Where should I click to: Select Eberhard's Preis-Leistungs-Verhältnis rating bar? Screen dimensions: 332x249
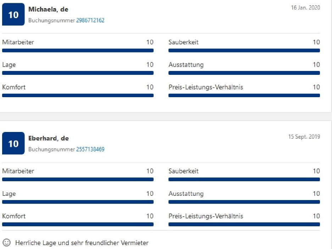coord(244,224)
